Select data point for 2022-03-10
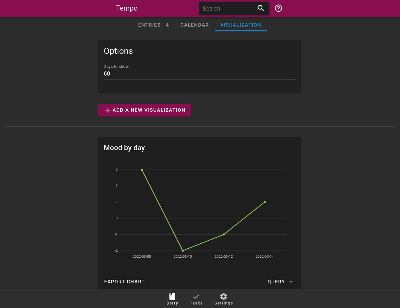The image size is (400, 308). click(x=183, y=251)
